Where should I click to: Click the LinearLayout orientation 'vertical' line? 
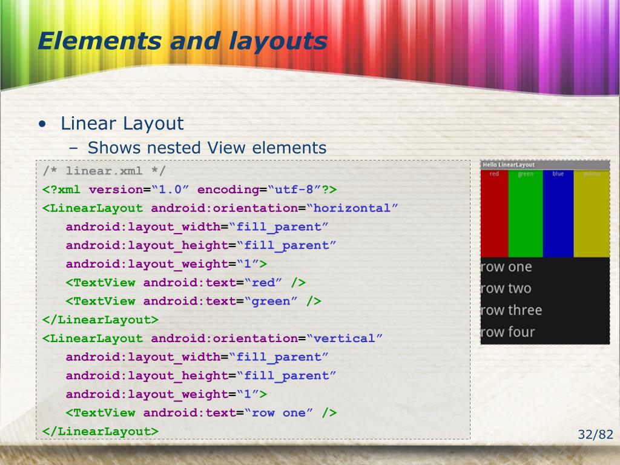(x=213, y=338)
